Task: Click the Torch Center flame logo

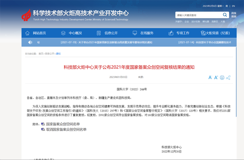Action: tap(26, 15)
